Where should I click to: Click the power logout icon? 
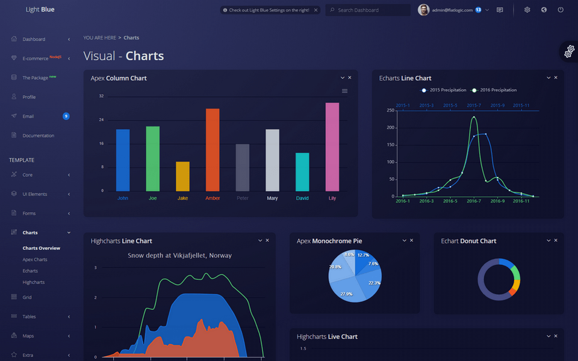561,10
